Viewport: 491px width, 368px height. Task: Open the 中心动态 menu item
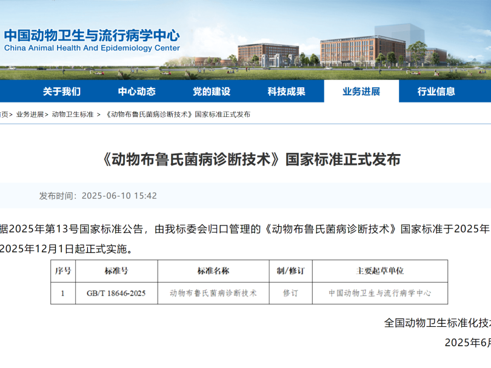(136, 92)
